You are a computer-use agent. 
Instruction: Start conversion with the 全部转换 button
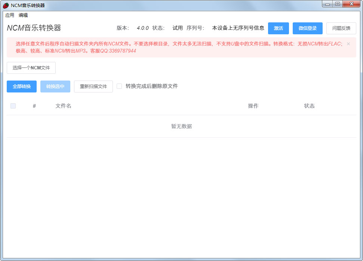pyautogui.click(x=21, y=86)
